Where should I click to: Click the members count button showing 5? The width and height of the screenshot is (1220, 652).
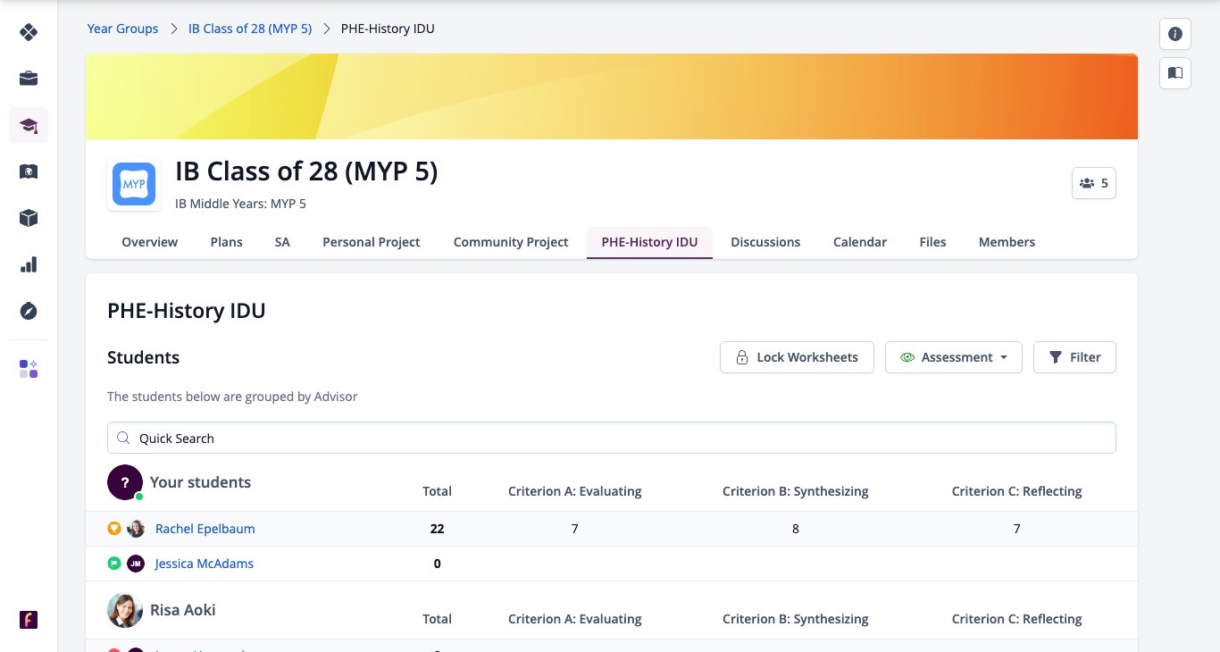[x=1094, y=183]
